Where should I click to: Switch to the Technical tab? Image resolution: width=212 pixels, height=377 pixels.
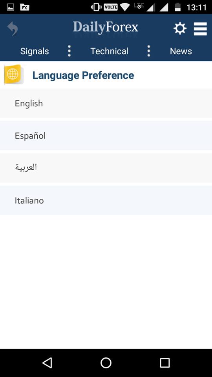click(110, 51)
